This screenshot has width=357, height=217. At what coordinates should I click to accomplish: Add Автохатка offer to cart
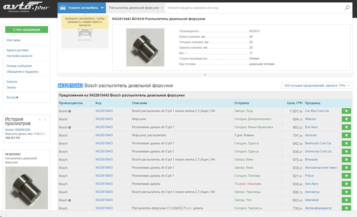[346, 192]
